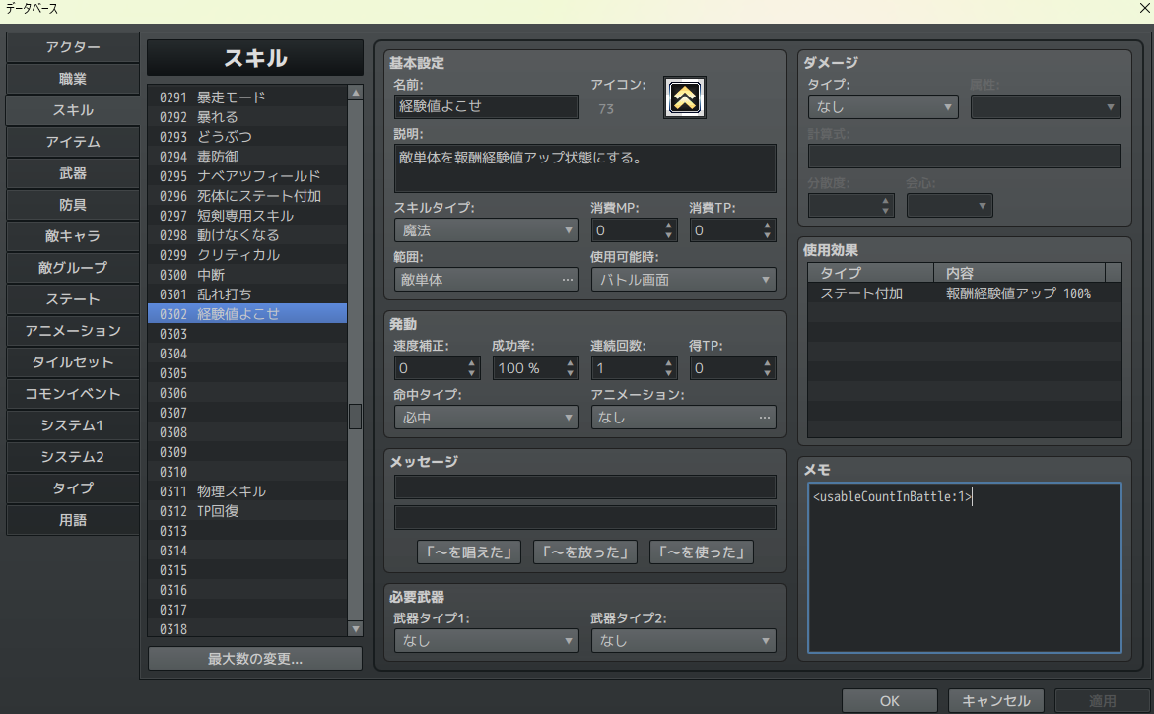Insert the 「～を唱えた」 message template

point(469,552)
